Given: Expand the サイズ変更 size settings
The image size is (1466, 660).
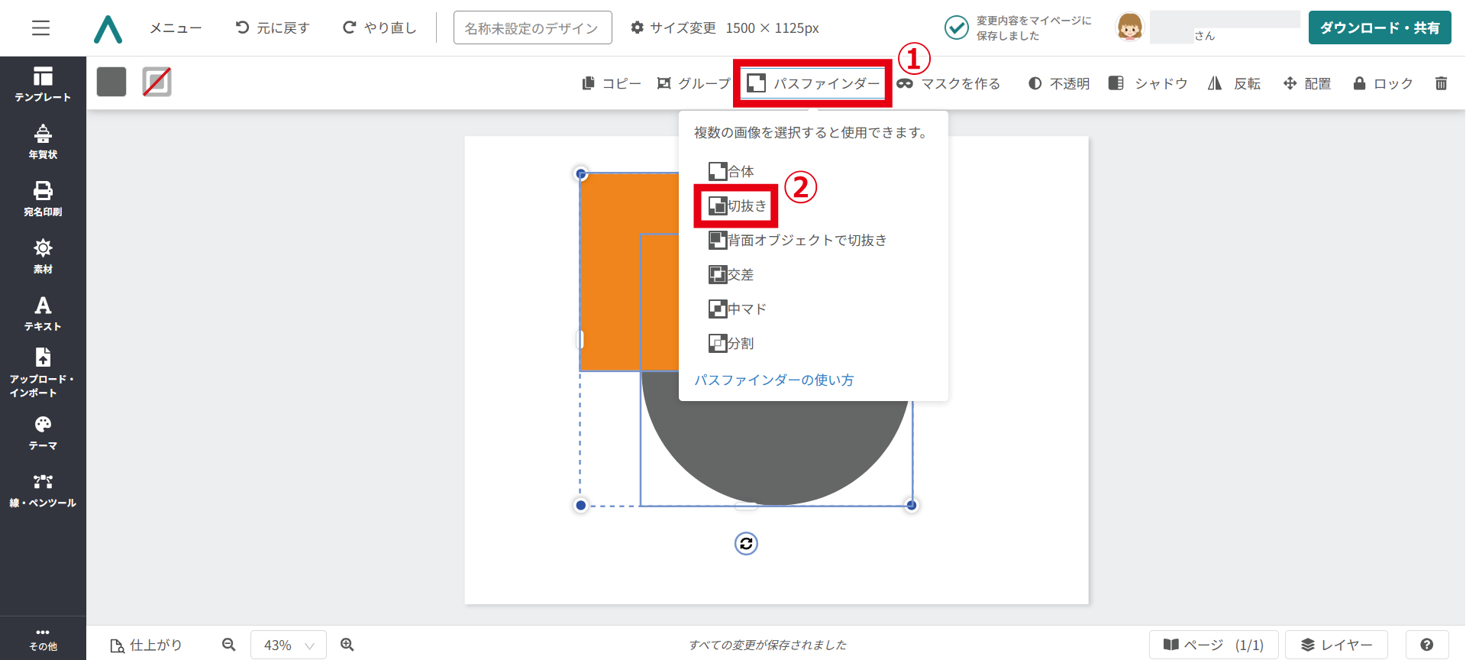Looking at the screenshot, I should [x=724, y=28].
